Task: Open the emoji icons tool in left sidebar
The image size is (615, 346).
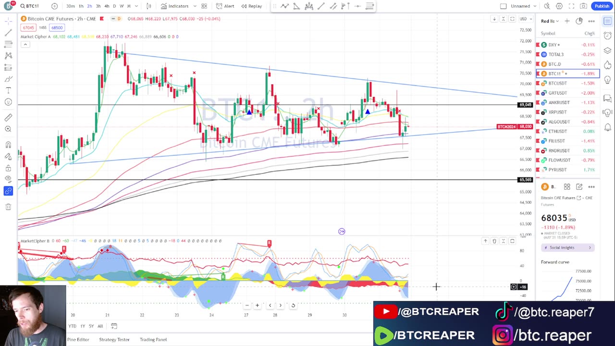Action: [x=8, y=102]
